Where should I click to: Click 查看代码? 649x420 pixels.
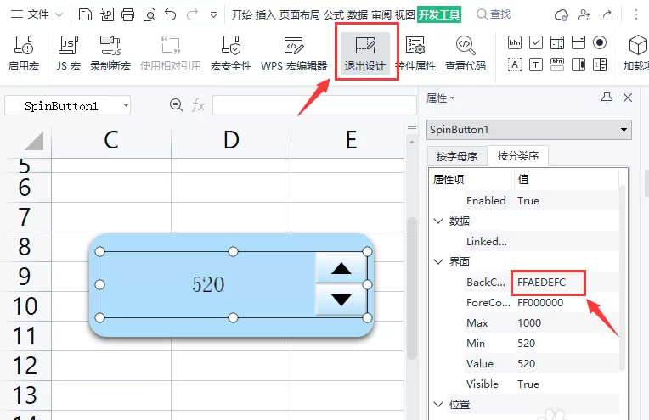[466, 53]
